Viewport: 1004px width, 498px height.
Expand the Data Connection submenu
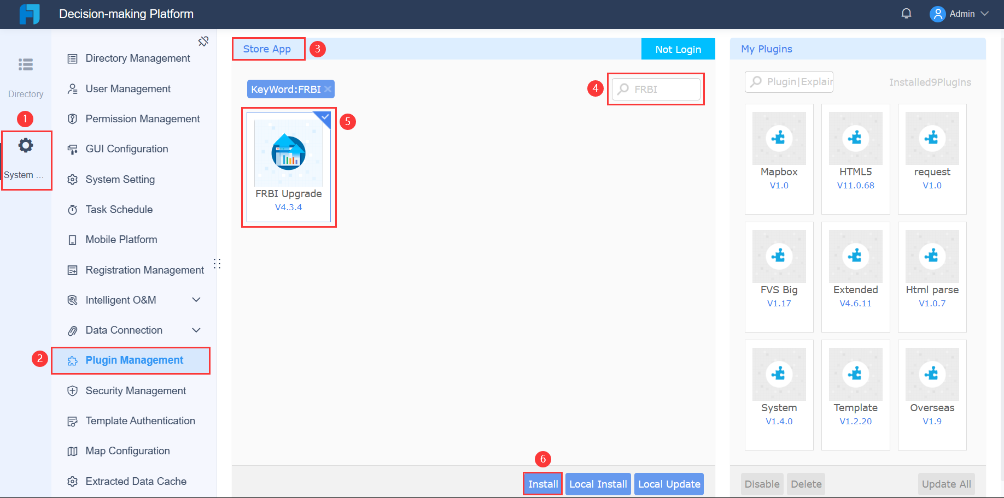[196, 330]
